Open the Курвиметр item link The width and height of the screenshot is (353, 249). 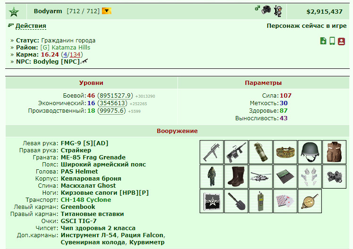(x=147, y=242)
